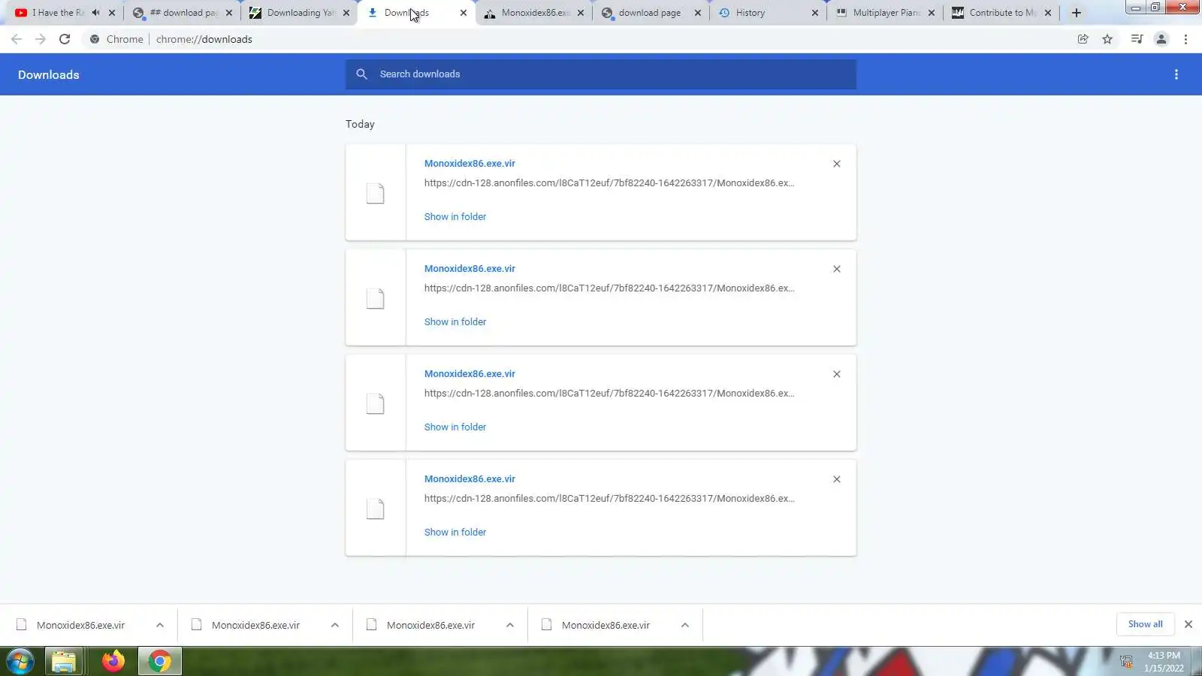The height and width of the screenshot is (676, 1202).
Task: Open the Windows Start menu
Action: point(20,661)
